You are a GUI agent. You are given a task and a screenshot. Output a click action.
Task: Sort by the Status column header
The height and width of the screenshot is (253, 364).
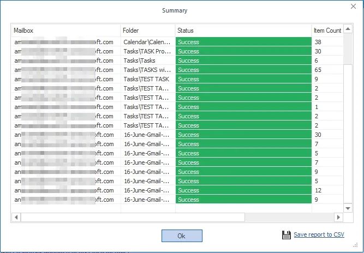click(x=243, y=31)
